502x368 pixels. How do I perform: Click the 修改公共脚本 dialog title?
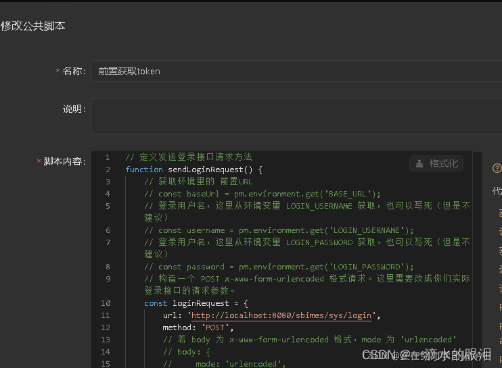33,26
